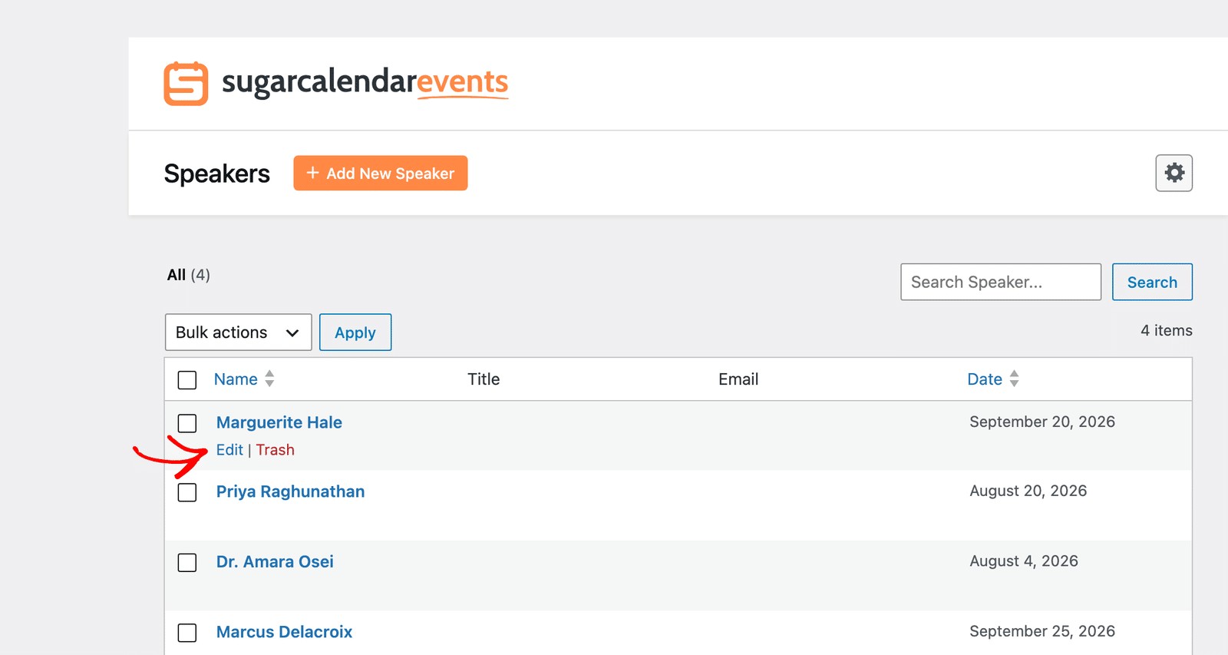1228x655 pixels.
Task: Open the Priya Raghunathan speaker link
Action: (290, 491)
